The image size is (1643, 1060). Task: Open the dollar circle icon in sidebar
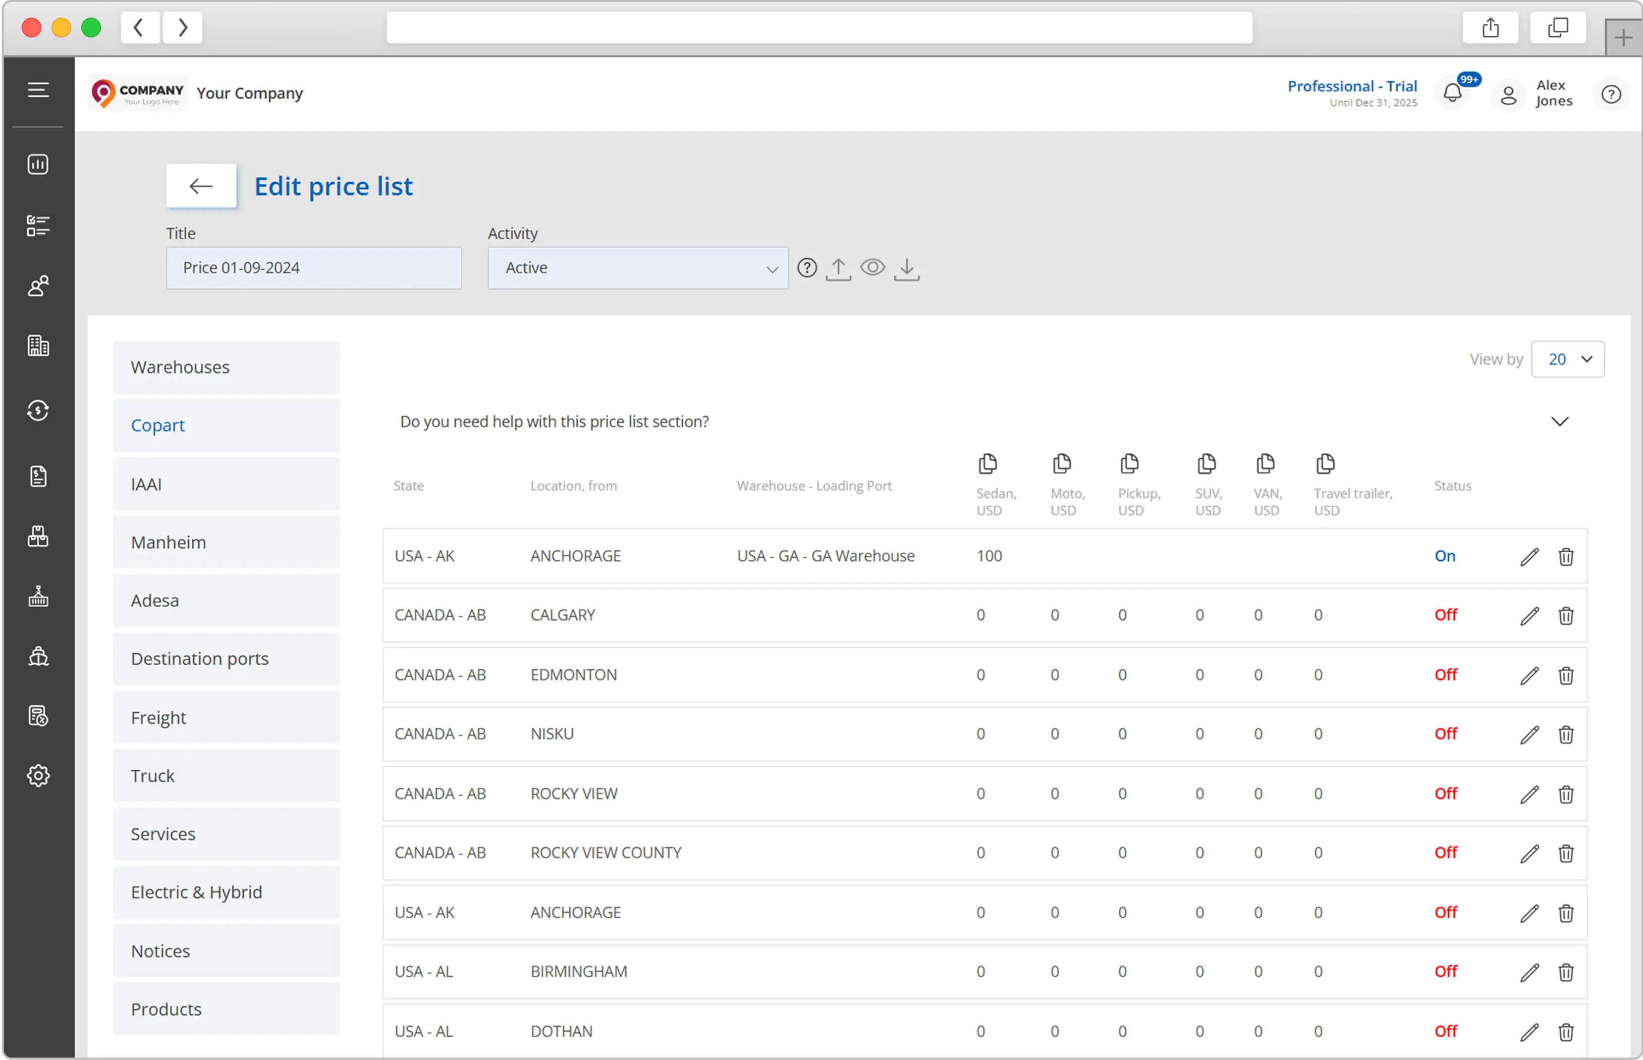pyautogui.click(x=38, y=410)
